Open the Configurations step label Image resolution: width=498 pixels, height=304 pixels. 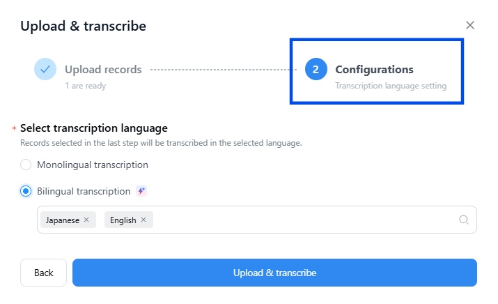coord(374,69)
